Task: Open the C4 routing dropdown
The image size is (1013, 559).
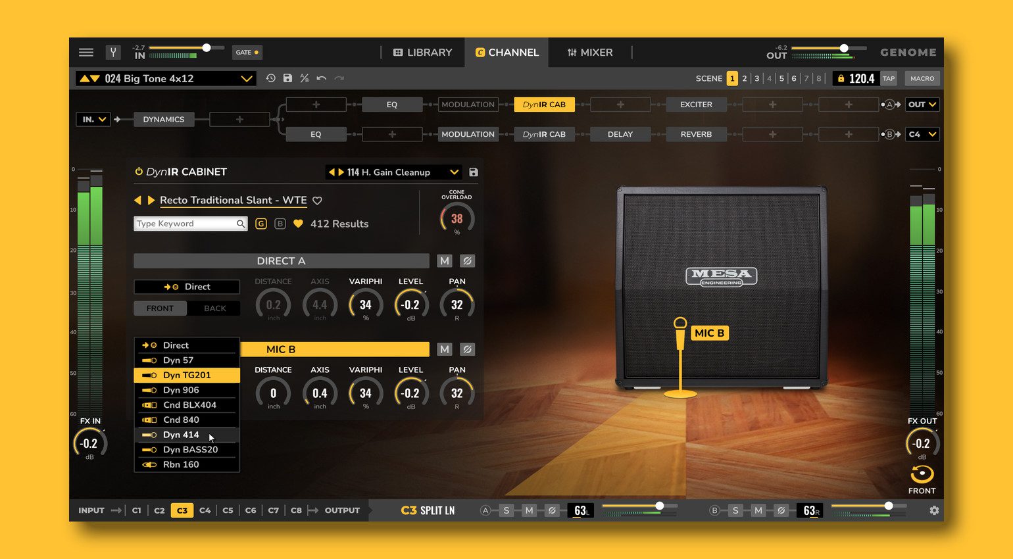Action: click(x=923, y=134)
